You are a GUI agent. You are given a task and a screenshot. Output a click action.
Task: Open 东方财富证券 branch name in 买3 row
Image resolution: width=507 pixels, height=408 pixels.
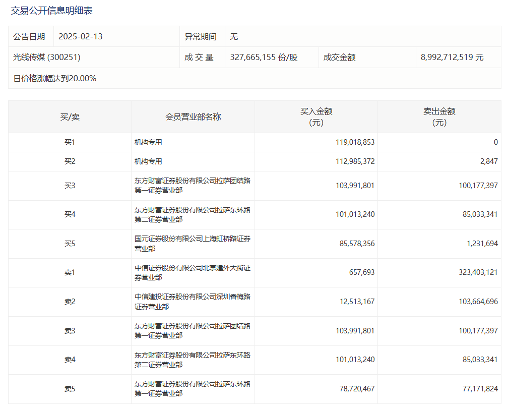tap(192, 186)
